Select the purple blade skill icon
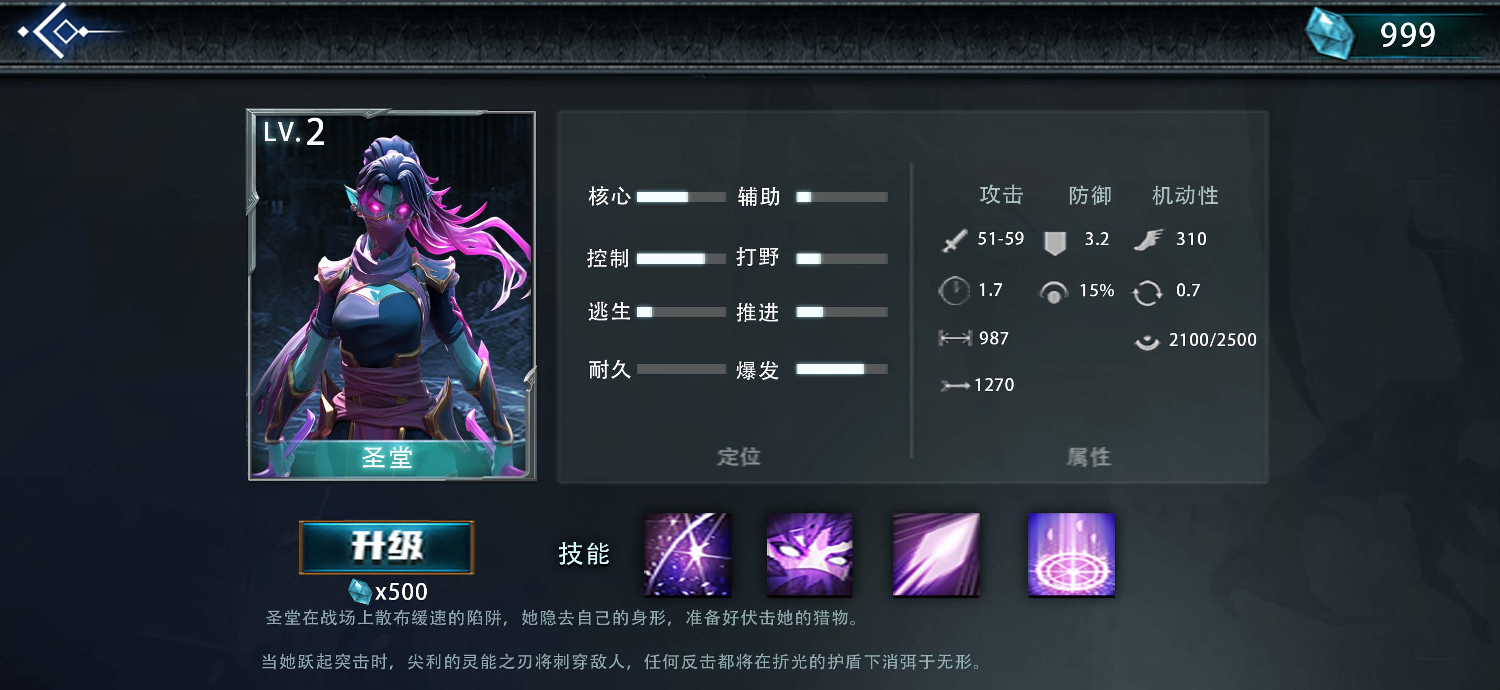1500x690 pixels. [936, 555]
